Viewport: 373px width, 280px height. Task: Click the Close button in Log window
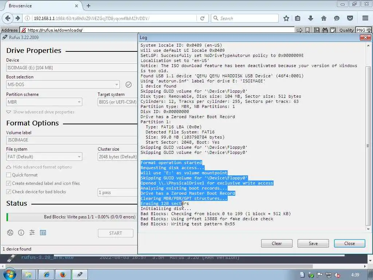click(x=349, y=243)
